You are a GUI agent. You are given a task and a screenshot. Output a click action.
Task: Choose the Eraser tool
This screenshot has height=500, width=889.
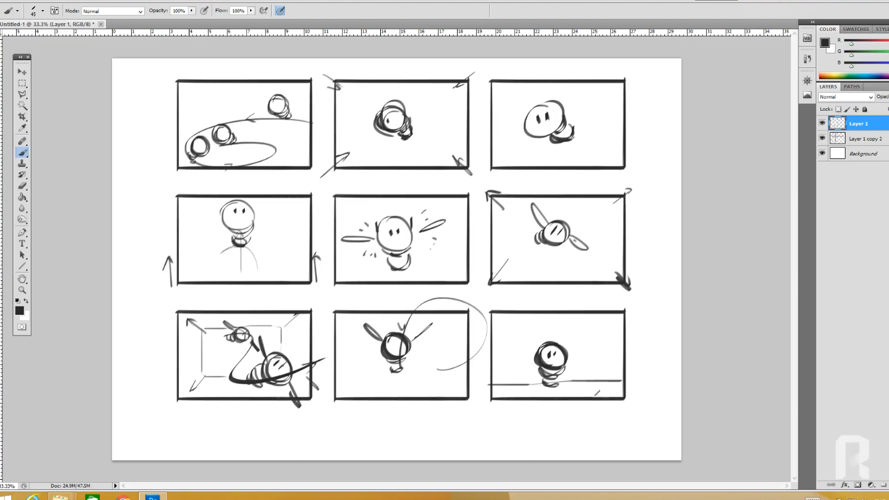[22, 186]
